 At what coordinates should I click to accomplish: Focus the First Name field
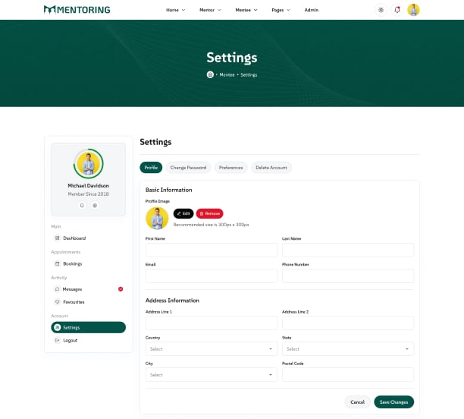212,250
